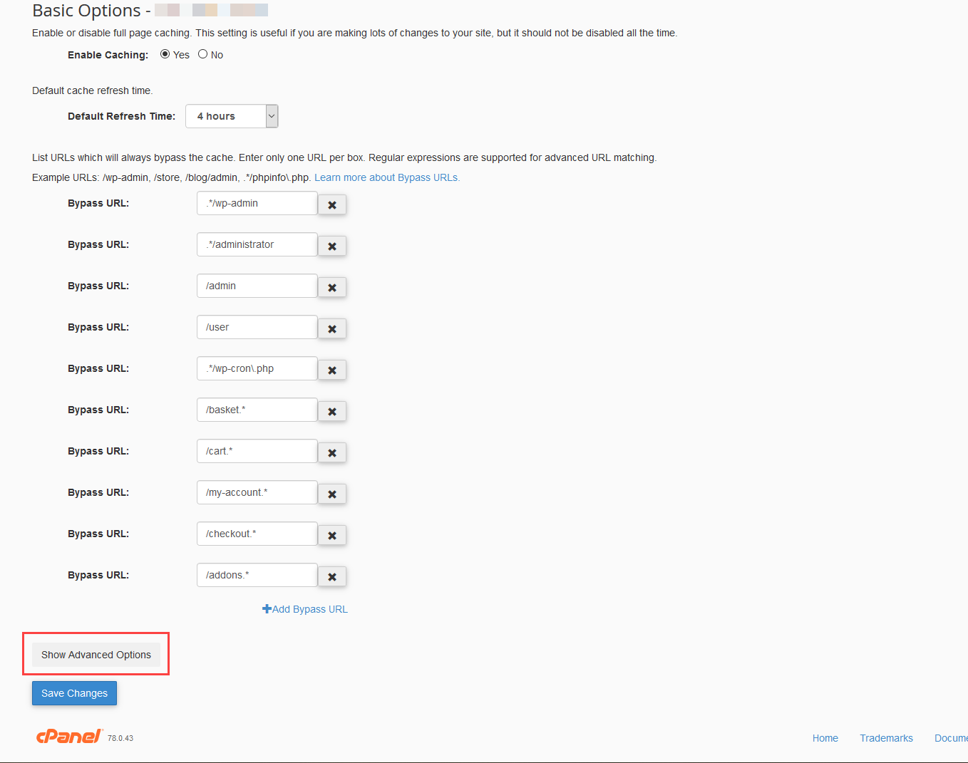Remove the .*/wp-admin bypass URL
This screenshot has width=968, height=763.
point(331,204)
